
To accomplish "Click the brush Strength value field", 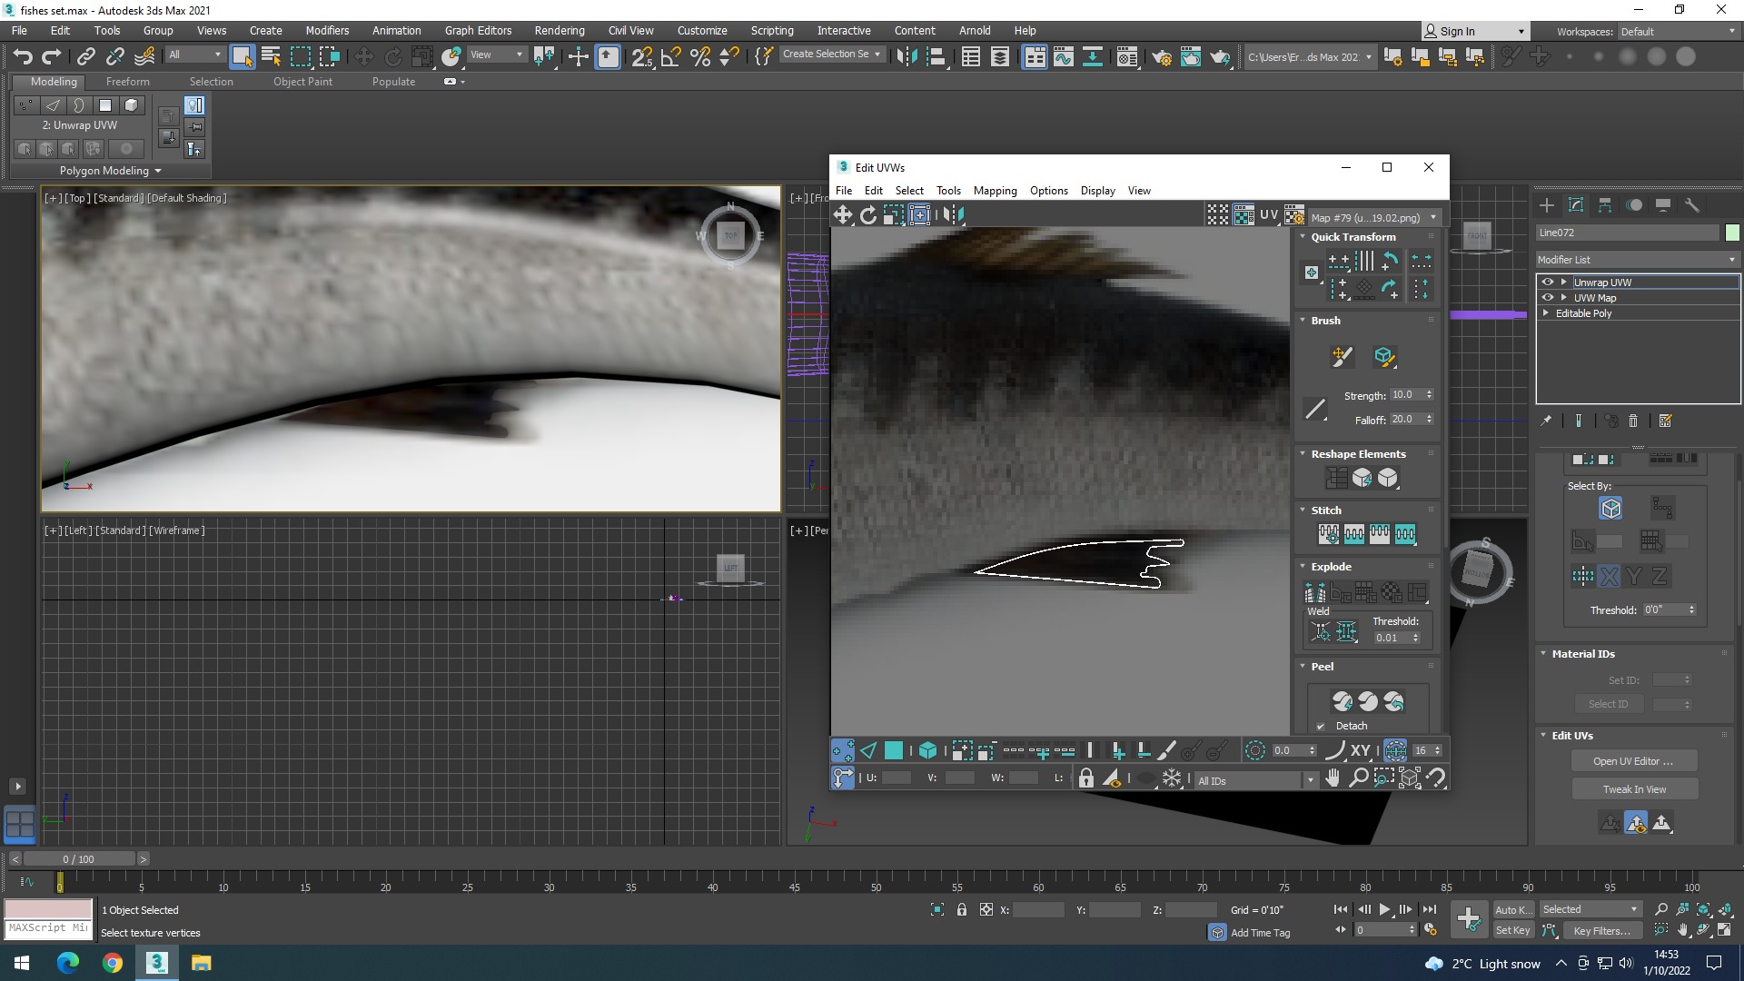I will point(1406,395).
